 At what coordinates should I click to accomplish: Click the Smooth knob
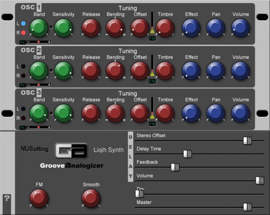(91, 197)
